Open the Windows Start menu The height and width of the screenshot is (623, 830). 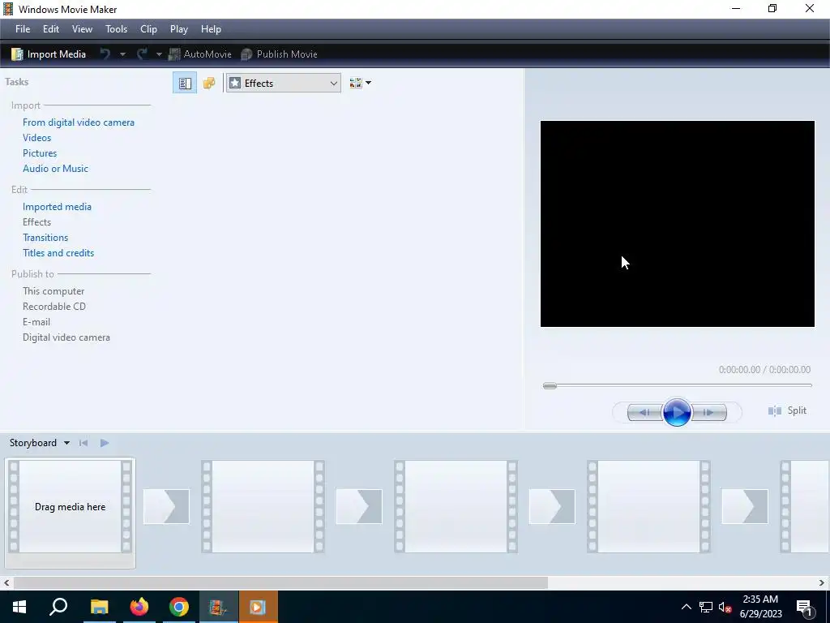pos(19,607)
